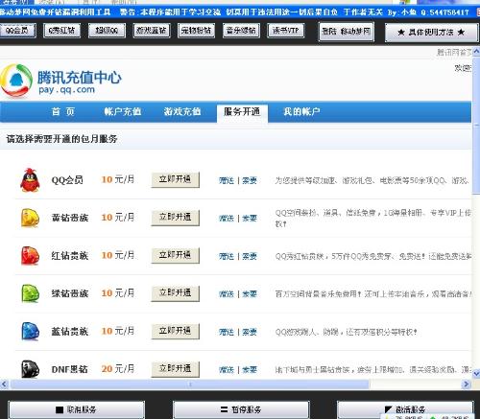Click the 绿钻贵族 service name text

pos(70,293)
